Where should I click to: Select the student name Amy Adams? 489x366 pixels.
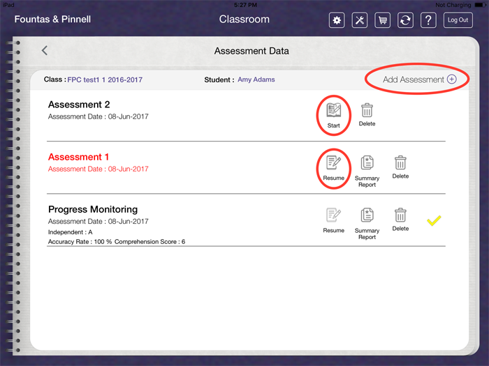[x=256, y=79]
